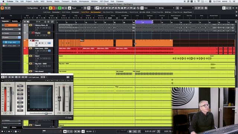The image size is (238, 134).
Task: Click the track list search magnifier icon
Action: pyautogui.click(x=52, y=22)
